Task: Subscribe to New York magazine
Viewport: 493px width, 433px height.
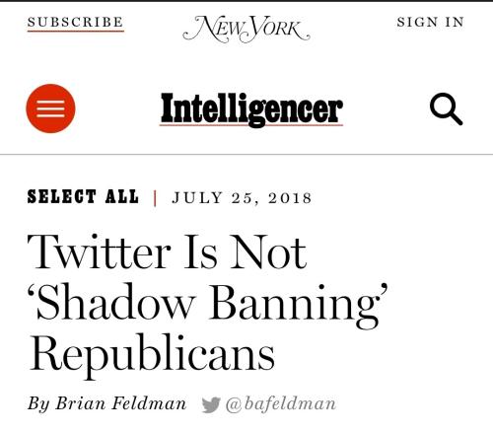Action: tap(76, 23)
